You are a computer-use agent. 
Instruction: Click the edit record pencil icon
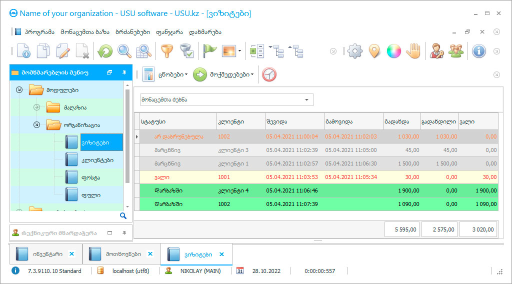(62, 51)
